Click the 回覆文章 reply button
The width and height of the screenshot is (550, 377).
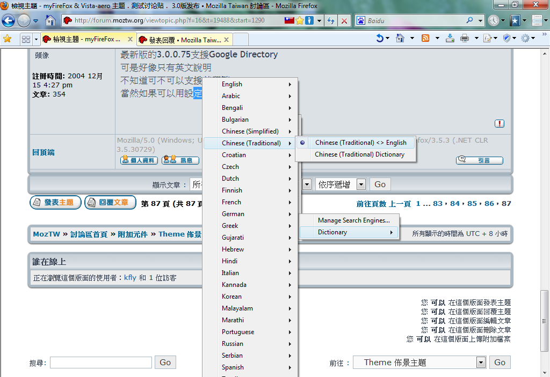(110, 203)
